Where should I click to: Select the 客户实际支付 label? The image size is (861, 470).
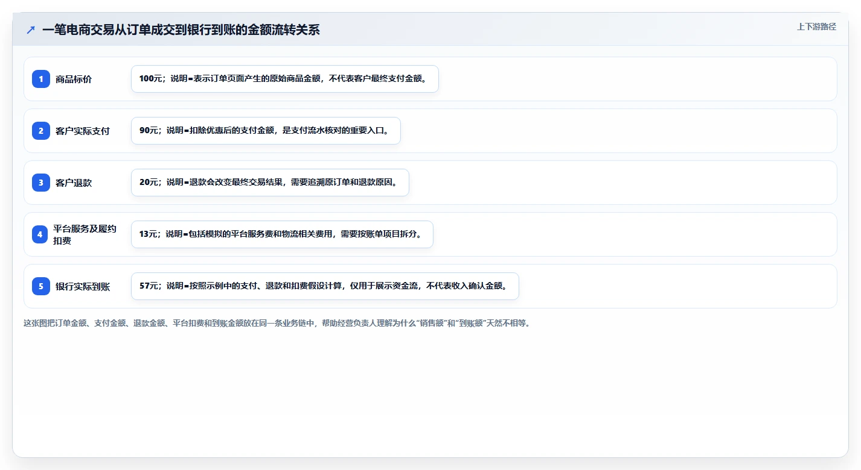[x=83, y=131]
